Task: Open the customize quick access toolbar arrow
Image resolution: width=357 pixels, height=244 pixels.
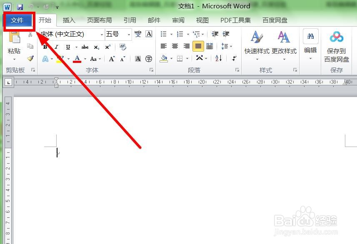Action: (x=57, y=7)
